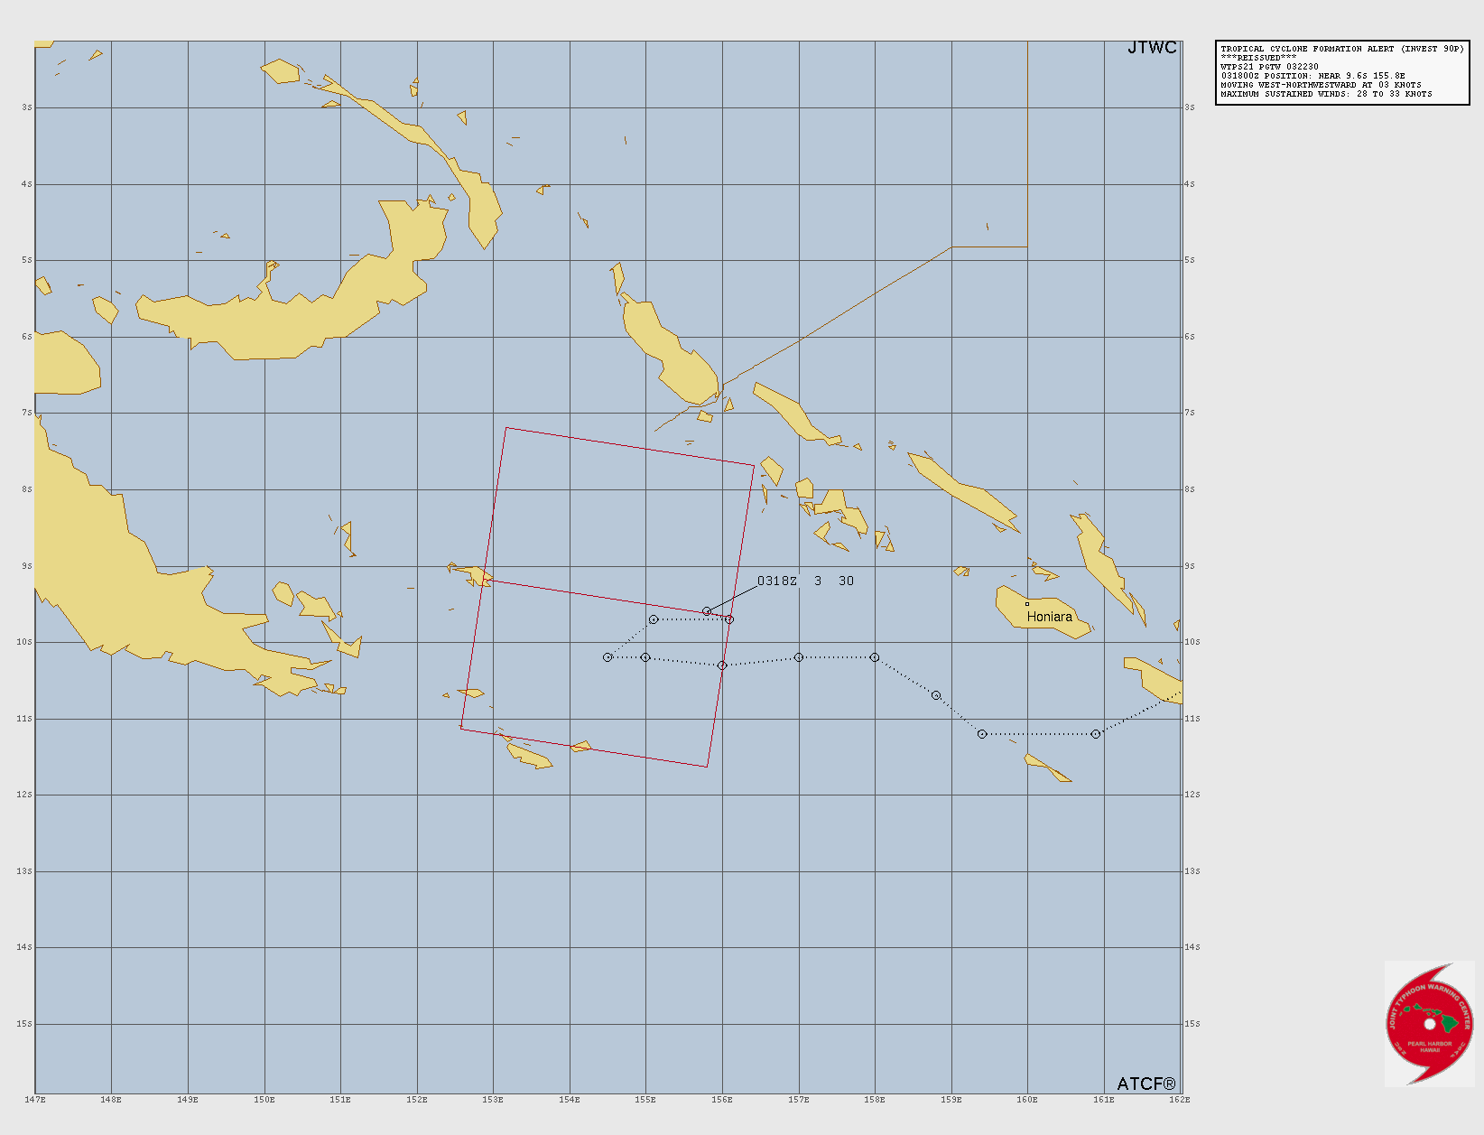Screen dimensions: 1484x1135
Task: Click the JTWC label at map top
Action: 1152,48
